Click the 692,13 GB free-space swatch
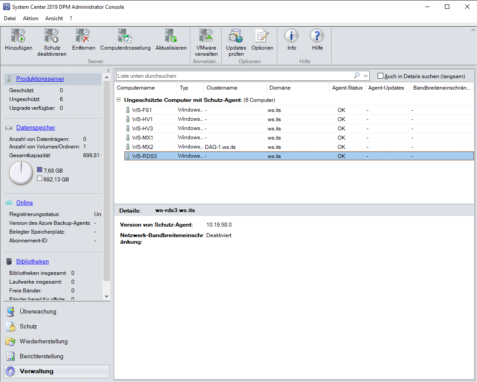The width and height of the screenshot is (477, 382). (40, 178)
